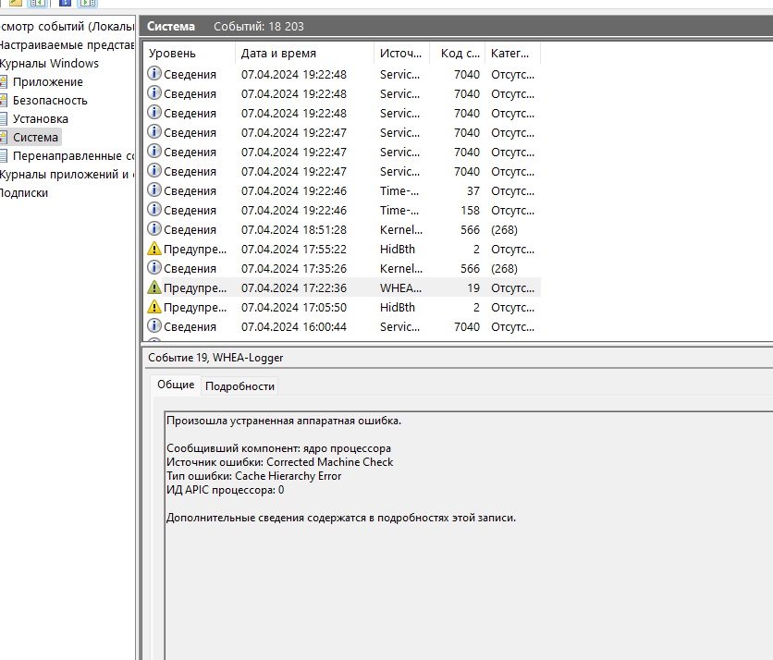773x660 pixels.
Task: Click the Безопасность log icon
Action: pos(6,101)
